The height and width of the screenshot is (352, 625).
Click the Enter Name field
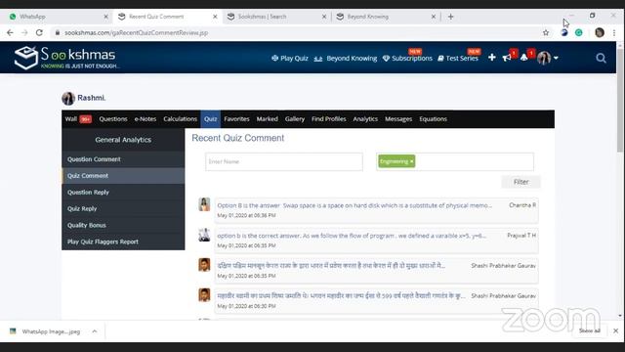click(x=284, y=161)
